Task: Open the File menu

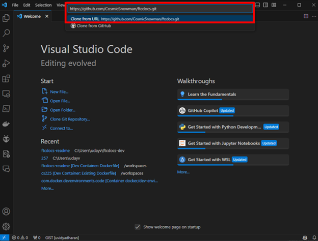Action: point(15,5)
